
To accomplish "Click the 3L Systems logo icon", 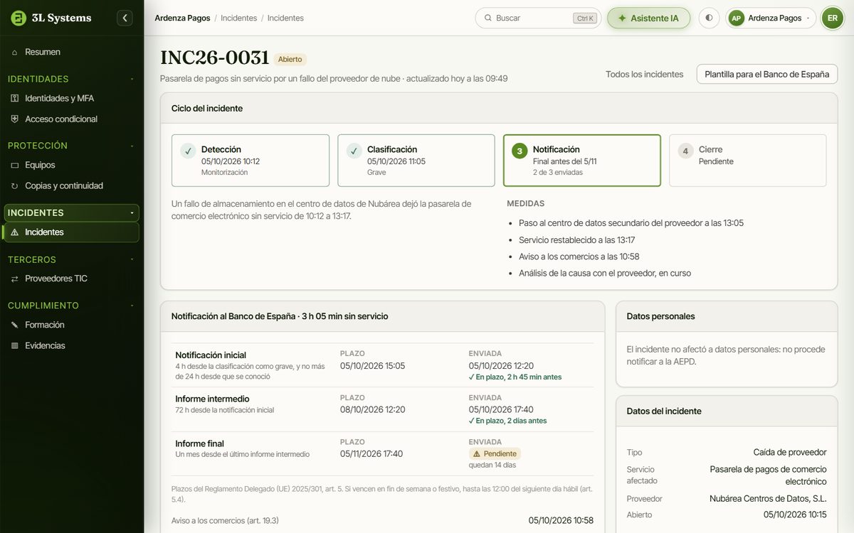I will point(19,18).
